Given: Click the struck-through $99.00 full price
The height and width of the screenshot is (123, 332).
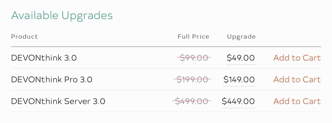Looking at the screenshot, I should (x=194, y=58).
